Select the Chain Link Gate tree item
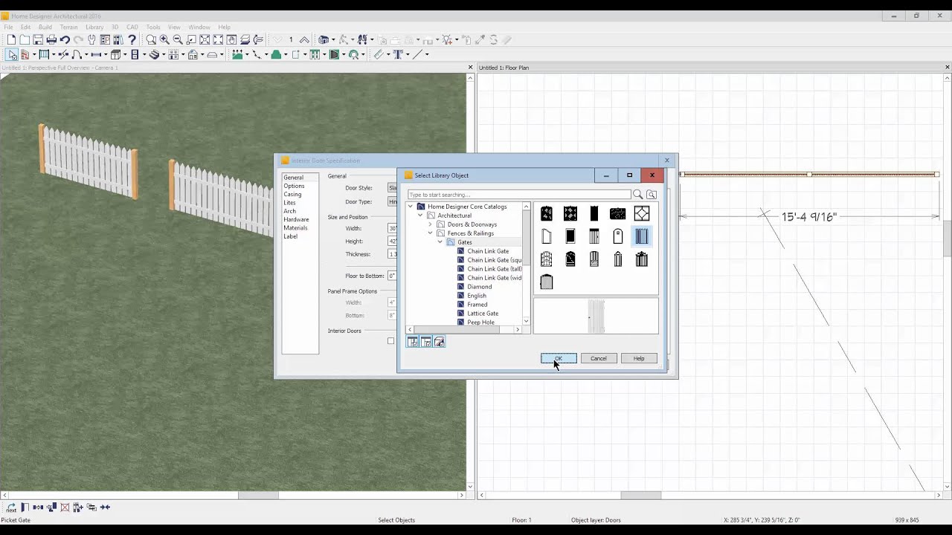The image size is (952, 535). point(488,251)
